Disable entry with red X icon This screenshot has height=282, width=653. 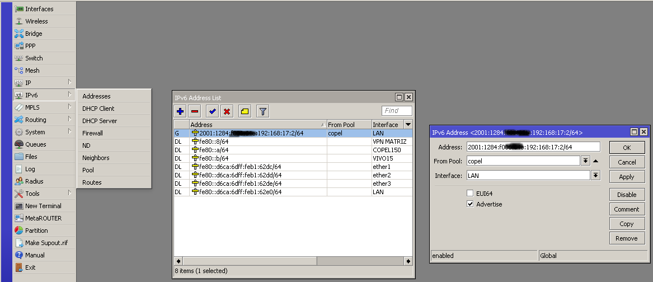coord(227,111)
